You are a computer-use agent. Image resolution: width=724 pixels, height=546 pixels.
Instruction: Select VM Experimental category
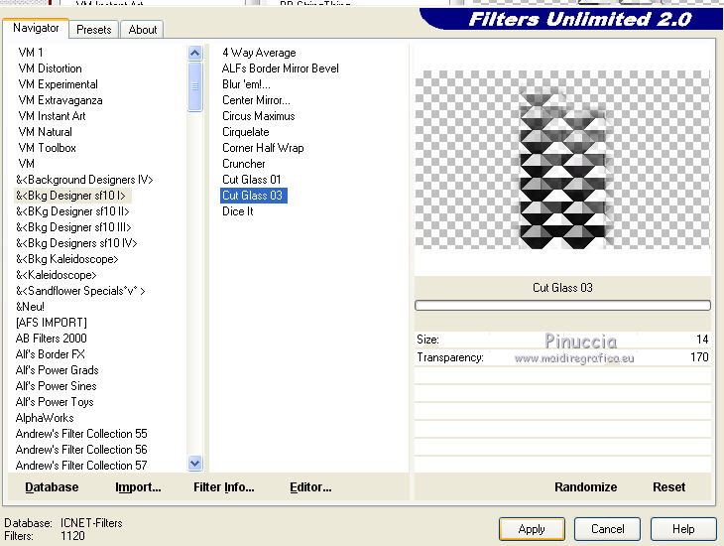tap(58, 84)
